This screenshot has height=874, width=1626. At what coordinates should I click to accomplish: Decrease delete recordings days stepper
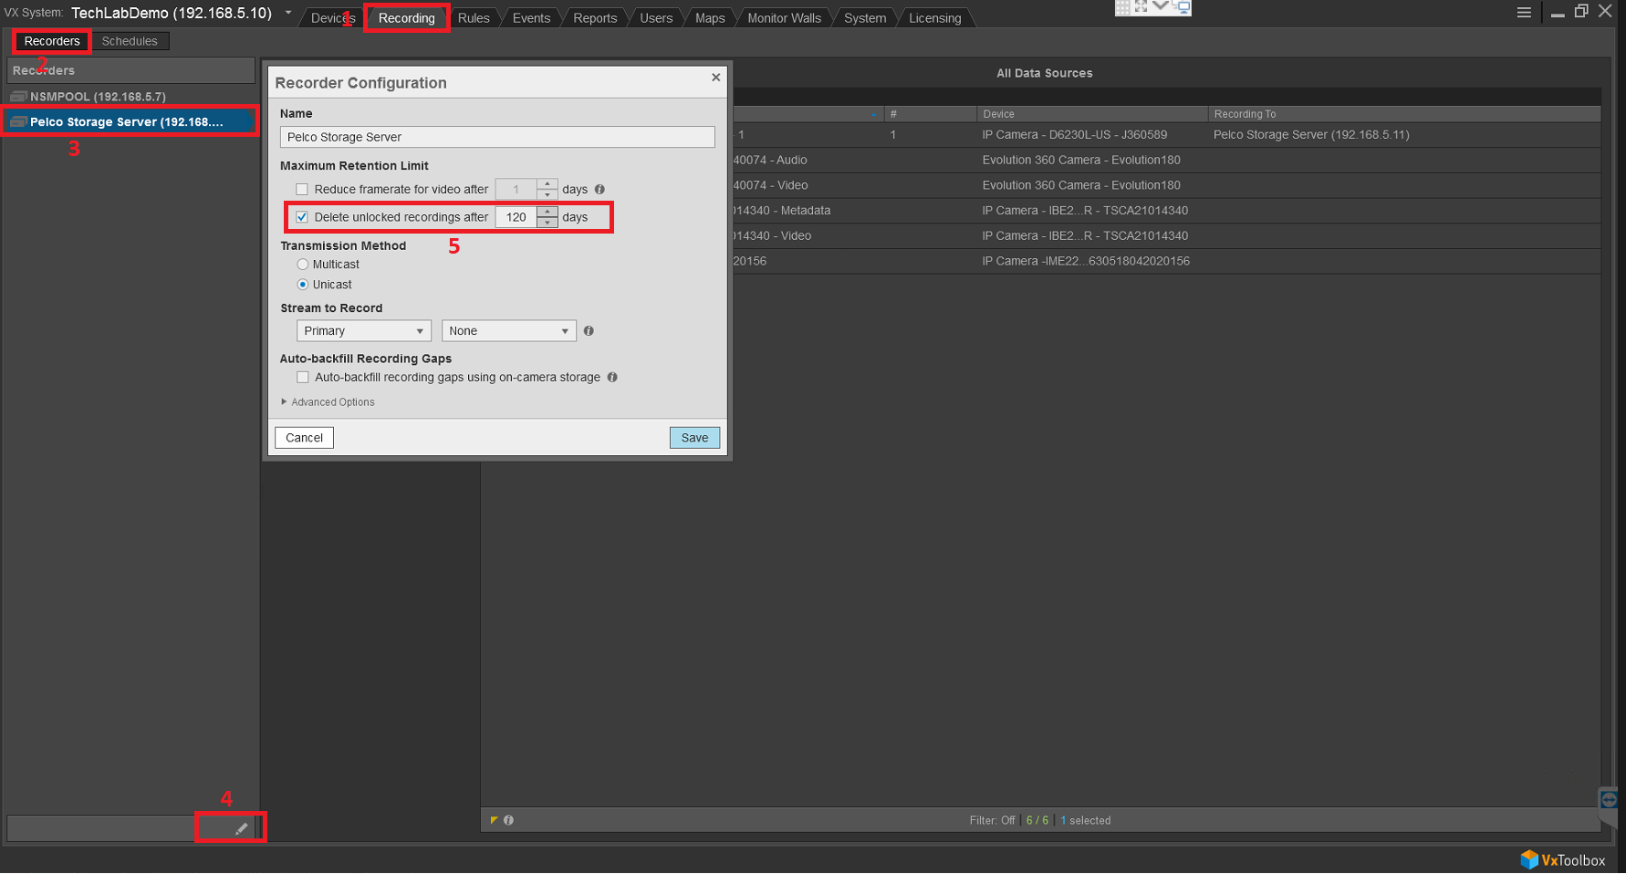[x=547, y=223]
